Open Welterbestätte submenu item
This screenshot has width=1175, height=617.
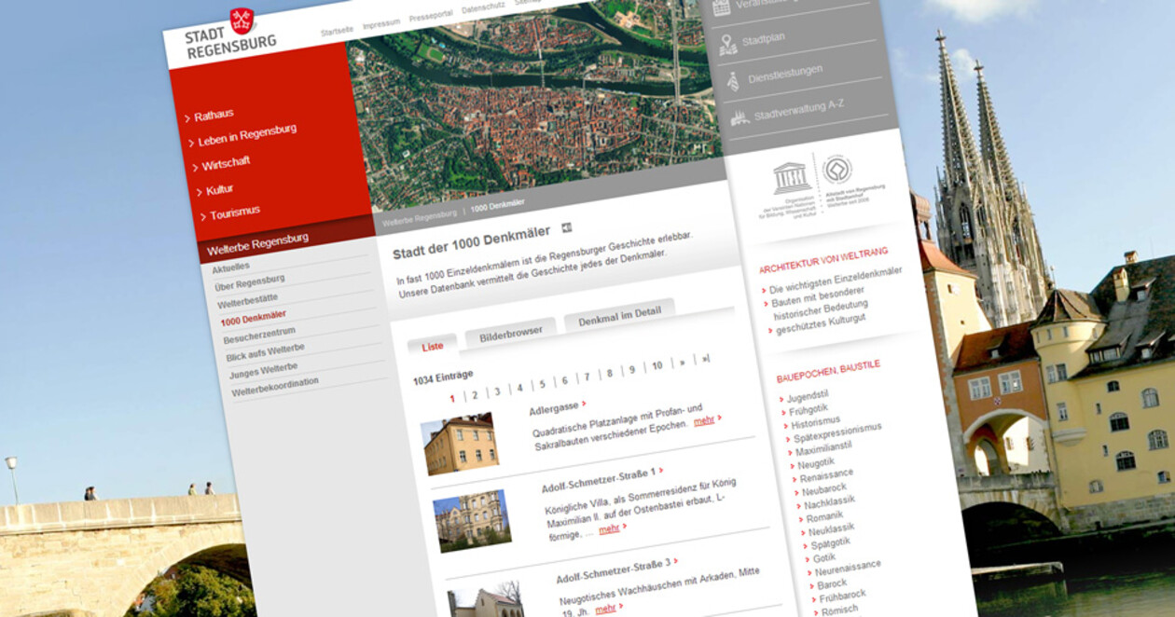click(x=247, y=300)
